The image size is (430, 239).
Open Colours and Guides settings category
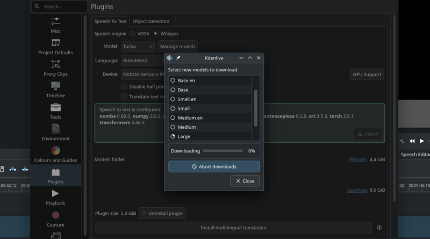55,155
